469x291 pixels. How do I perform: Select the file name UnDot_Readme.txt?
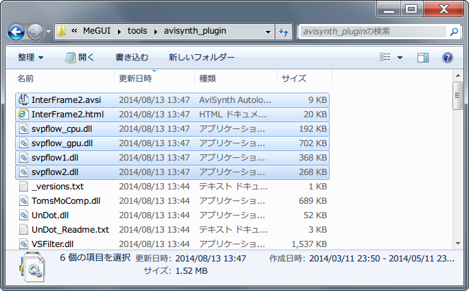tap(70, 229)
